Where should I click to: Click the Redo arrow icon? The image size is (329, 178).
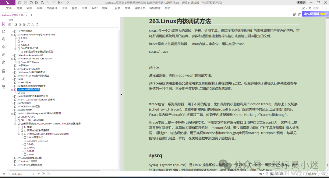pyautogui.click(x=54, y=3)
